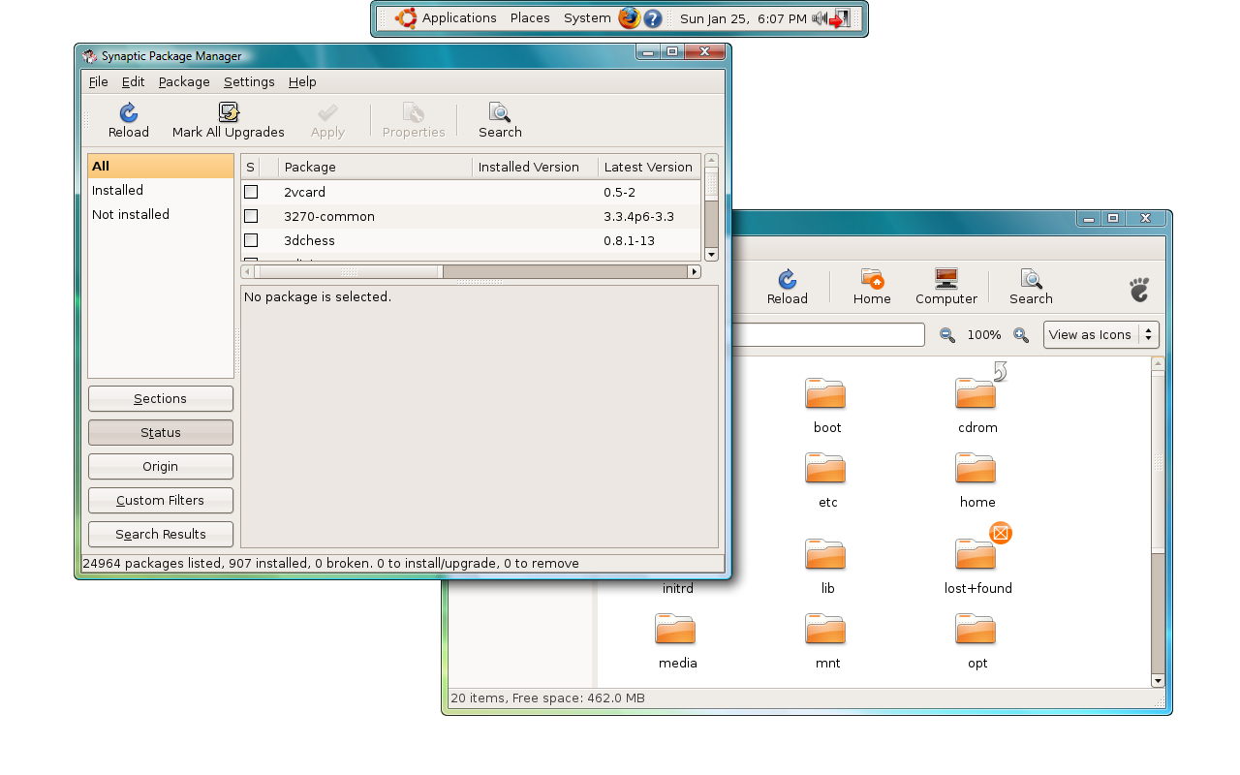Sort by Installed Version column header
Viewport: 1240px width, 775px height.
click(x=536, y=167)
